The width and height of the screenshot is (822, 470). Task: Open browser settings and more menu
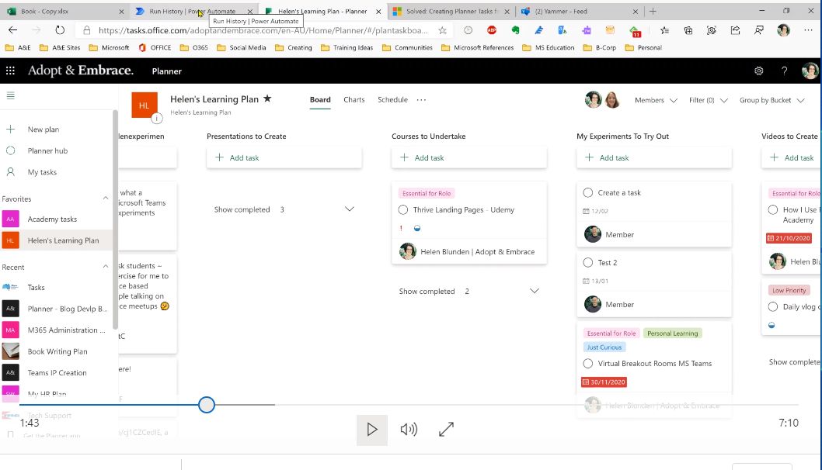coord(808,30)
